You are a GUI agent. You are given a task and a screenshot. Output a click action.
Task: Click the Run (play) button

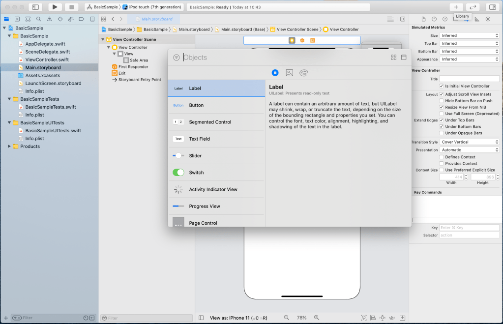pos(55,7)
